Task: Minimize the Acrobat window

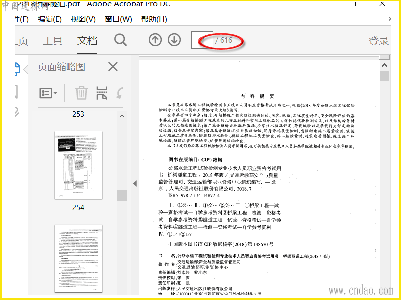Action: (x=324, y=3)
